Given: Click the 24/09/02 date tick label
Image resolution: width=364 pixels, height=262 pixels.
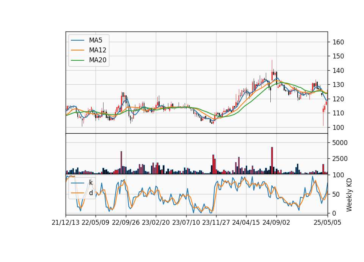Looking at the screenshot, I should pyautogui.click(x=276, y=223).
